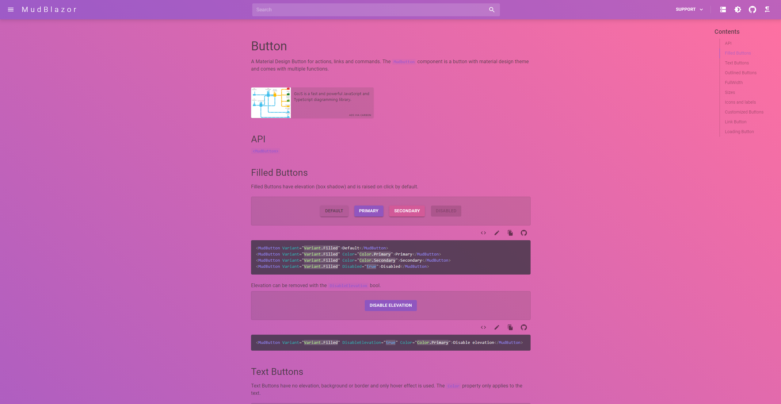Image resolution: width=781 pixels, height=404 pixels.
Task: Open the search magnifier icon
Action: (x=491, y=10)
